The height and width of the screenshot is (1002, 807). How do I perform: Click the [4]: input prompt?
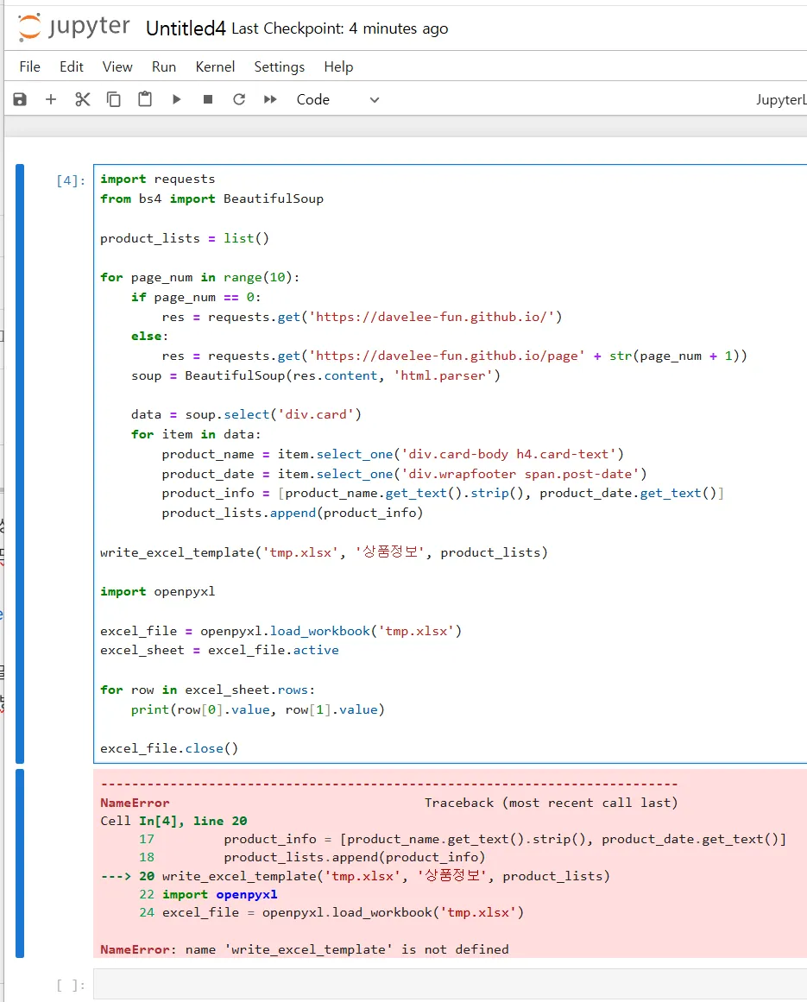70,180
